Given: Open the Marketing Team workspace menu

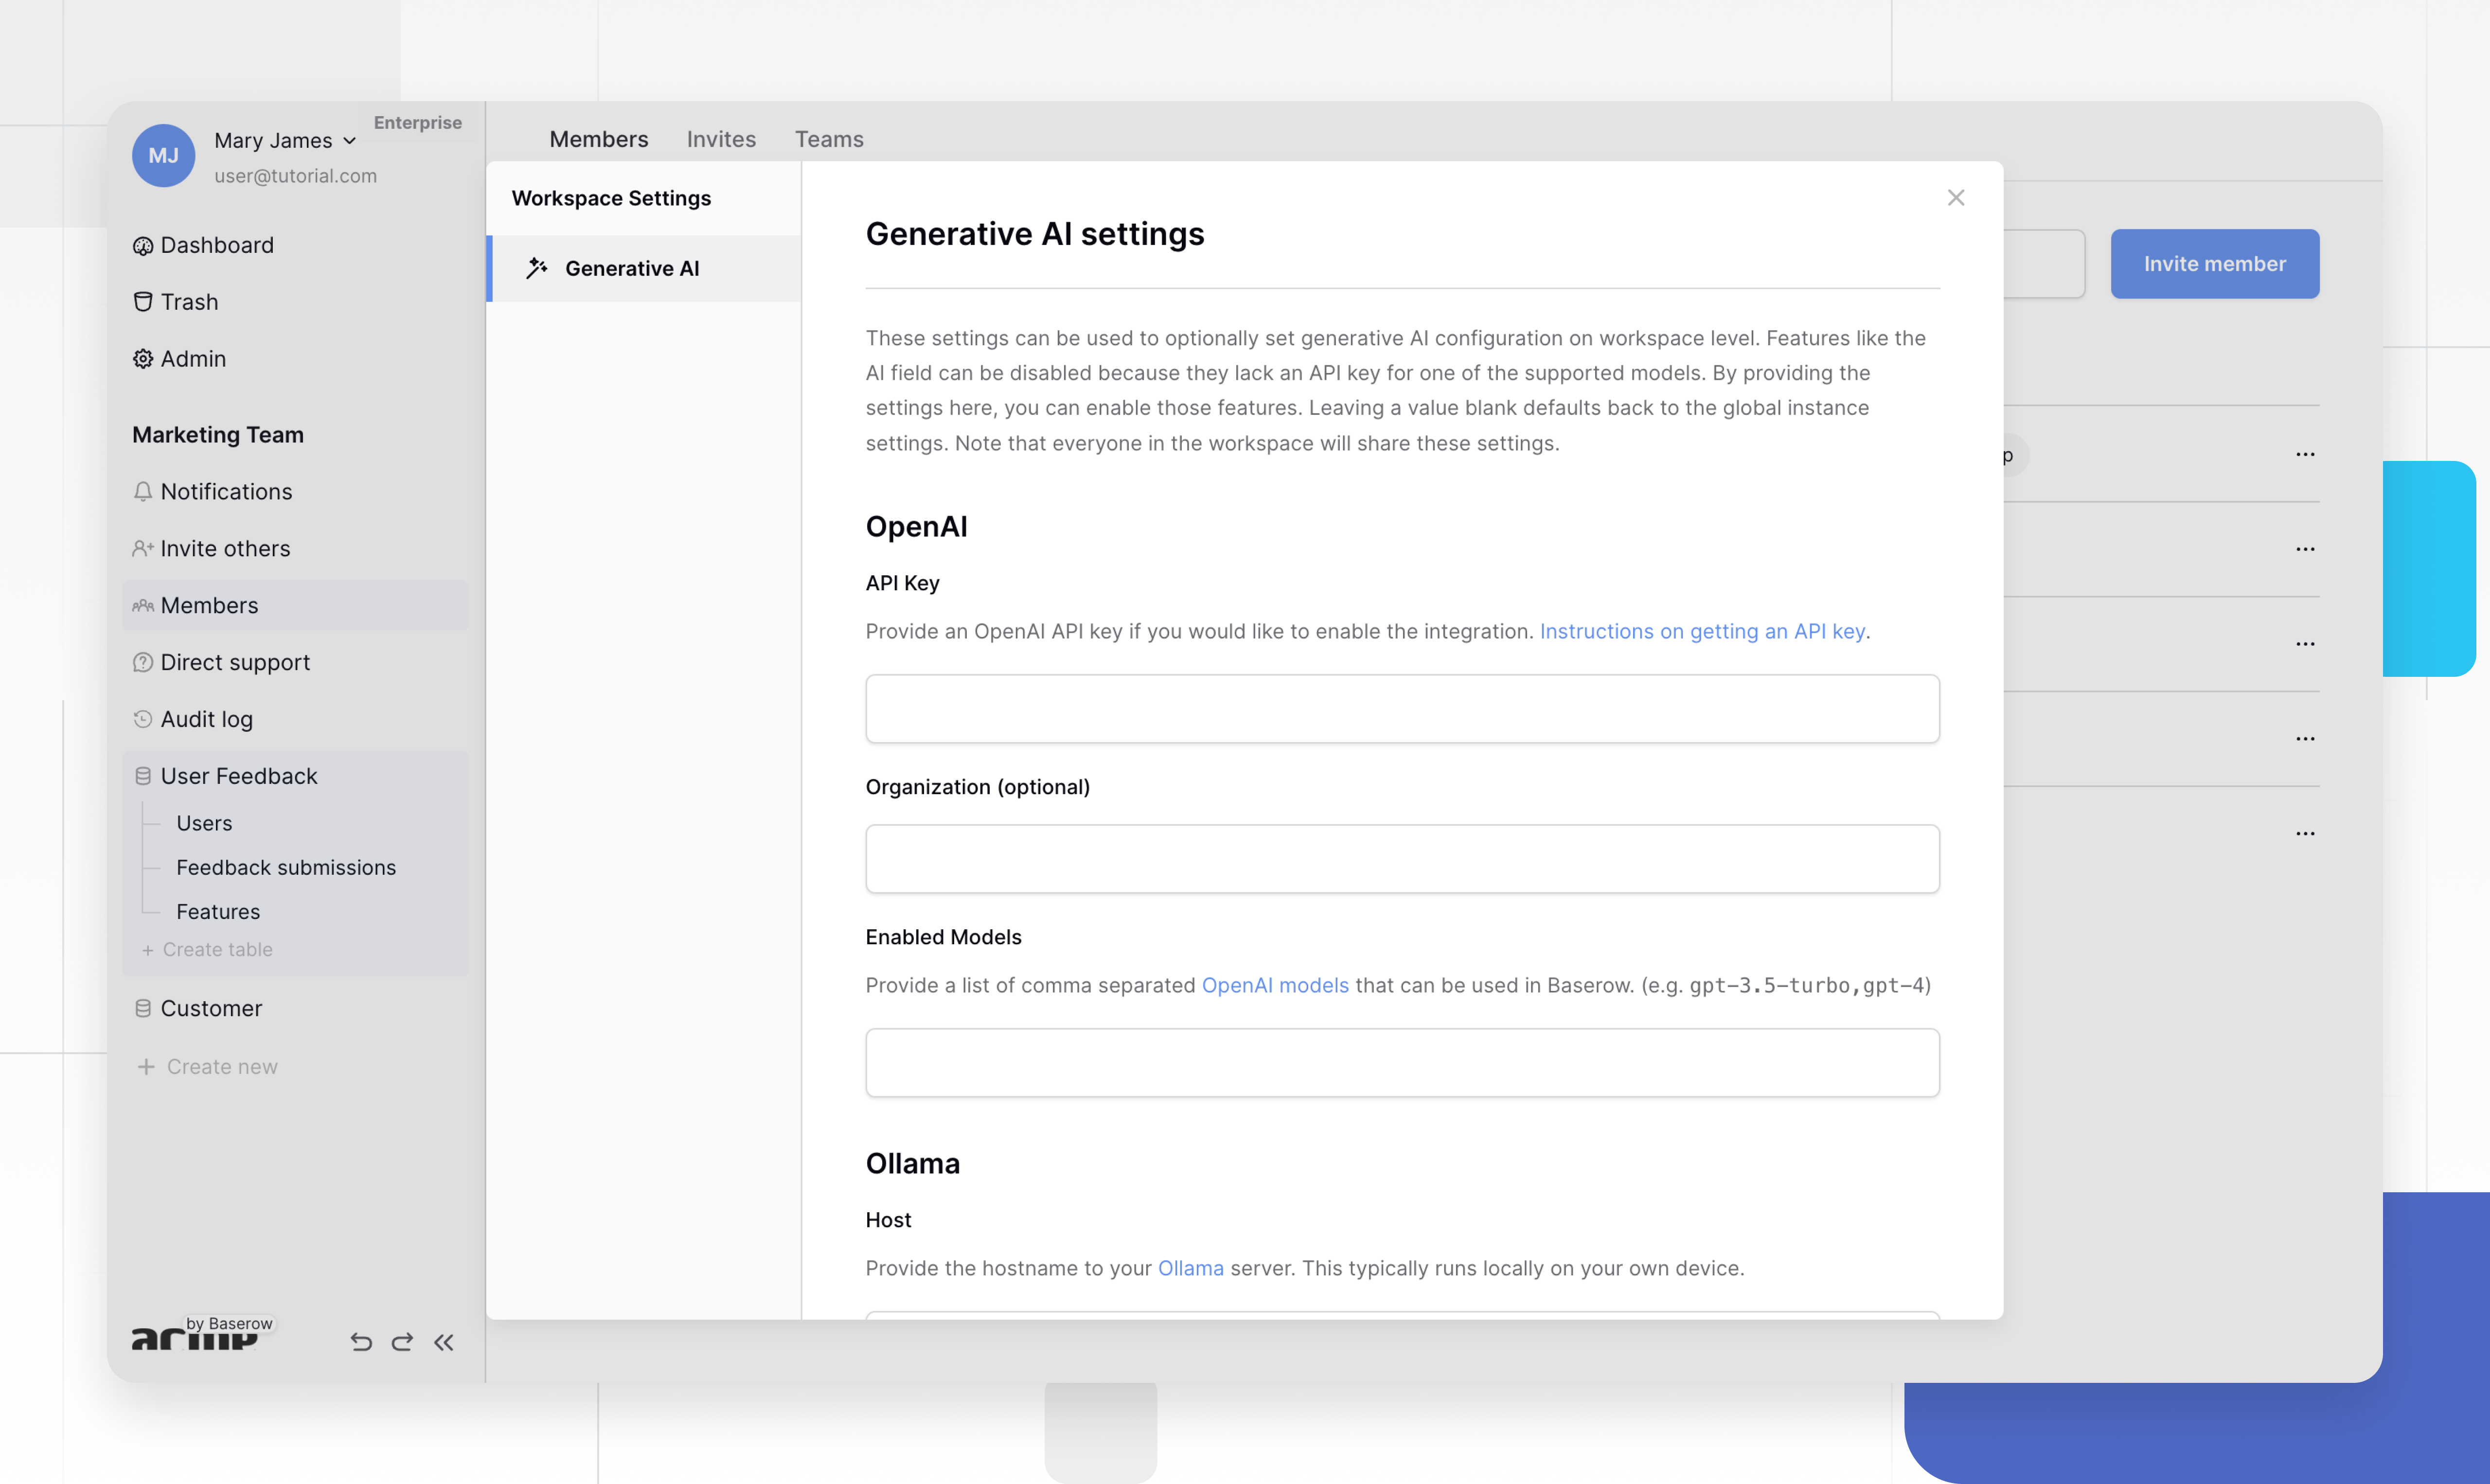Looking at the screenshot, I should [218, 435].
